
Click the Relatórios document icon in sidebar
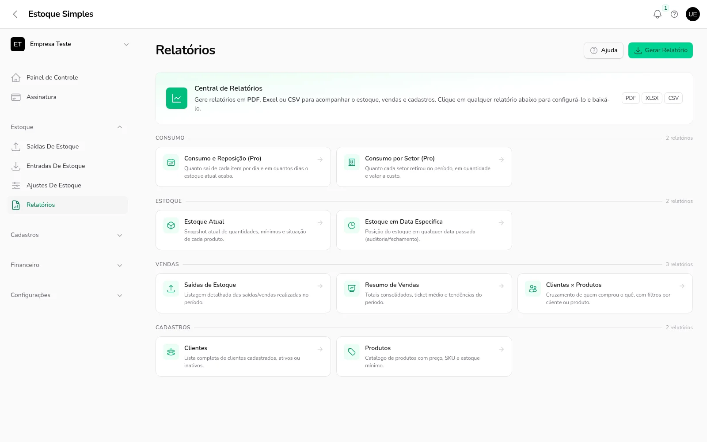[x=16, y=205]
